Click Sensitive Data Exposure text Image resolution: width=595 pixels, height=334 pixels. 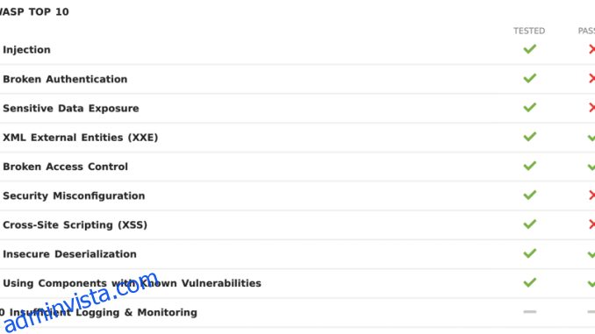tap(70, 109)
